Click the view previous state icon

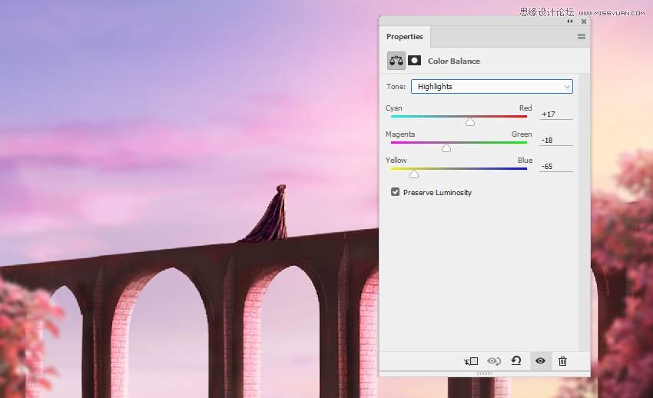tap(494, 361)
